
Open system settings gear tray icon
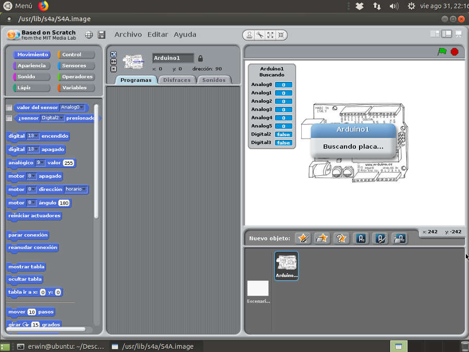coord(412,6)
